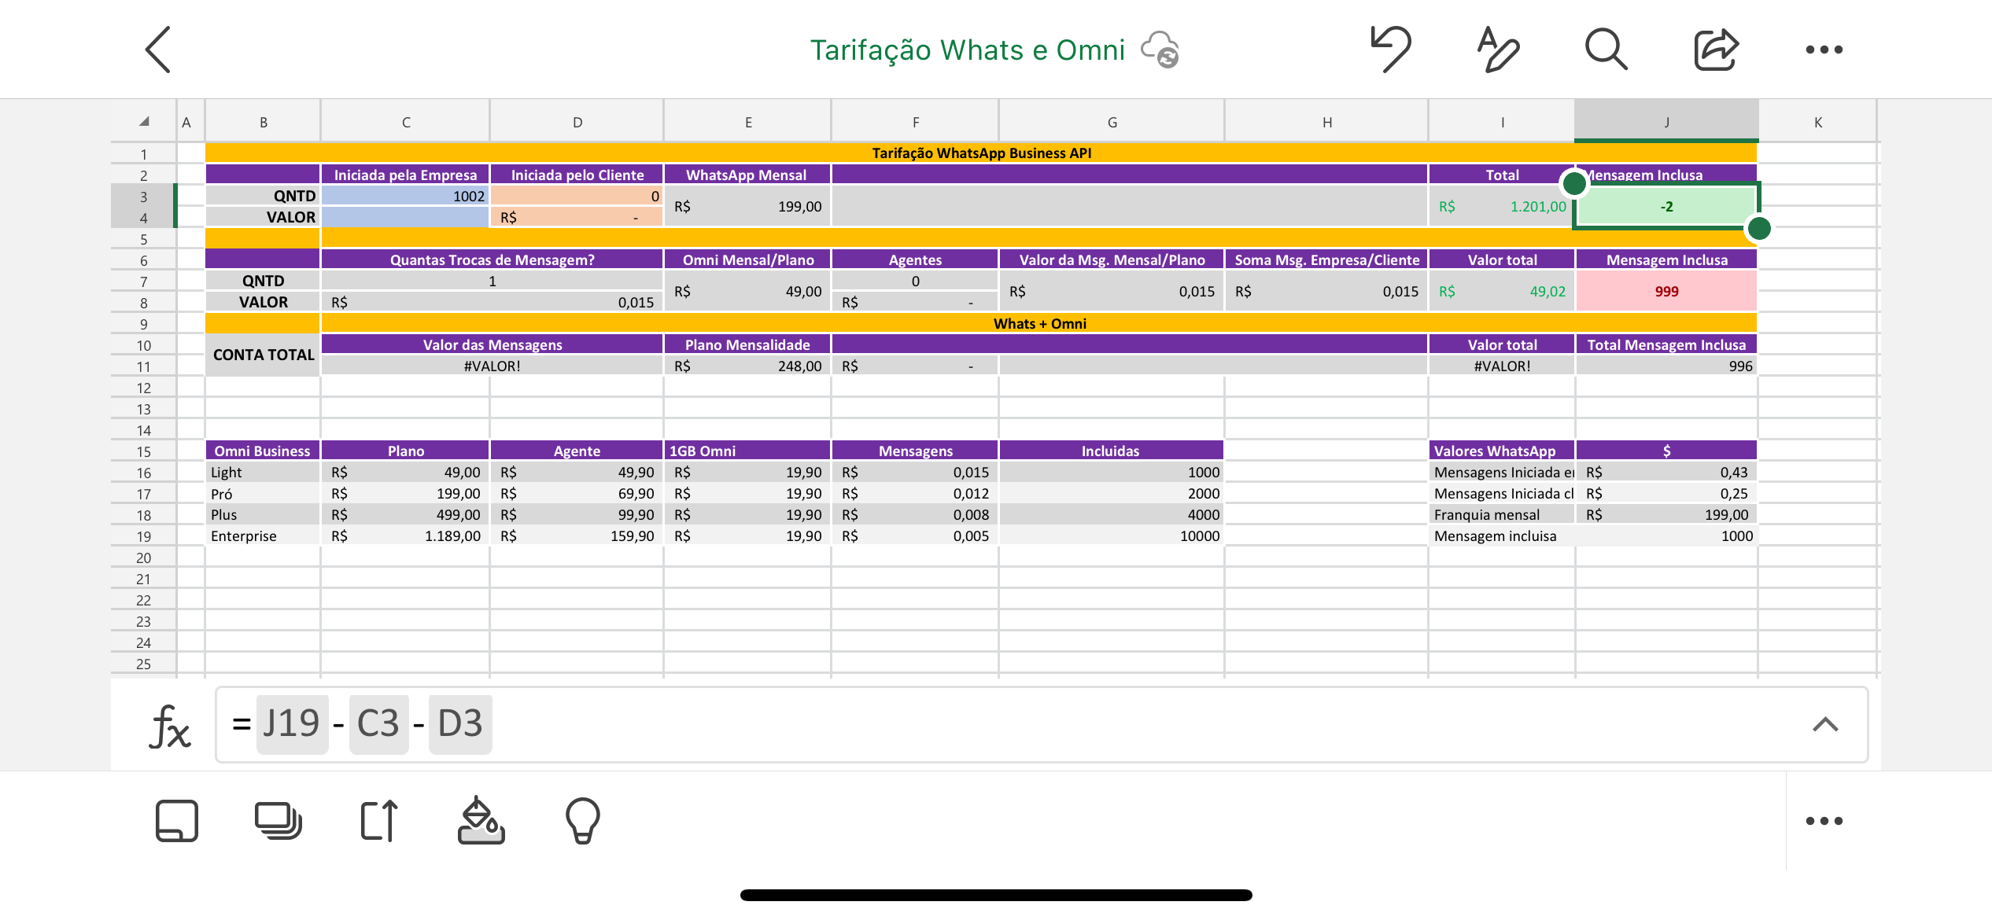Tap the lightbulb ideas icon
Viewport: 1992px width, 920px height.
[582, 821]
